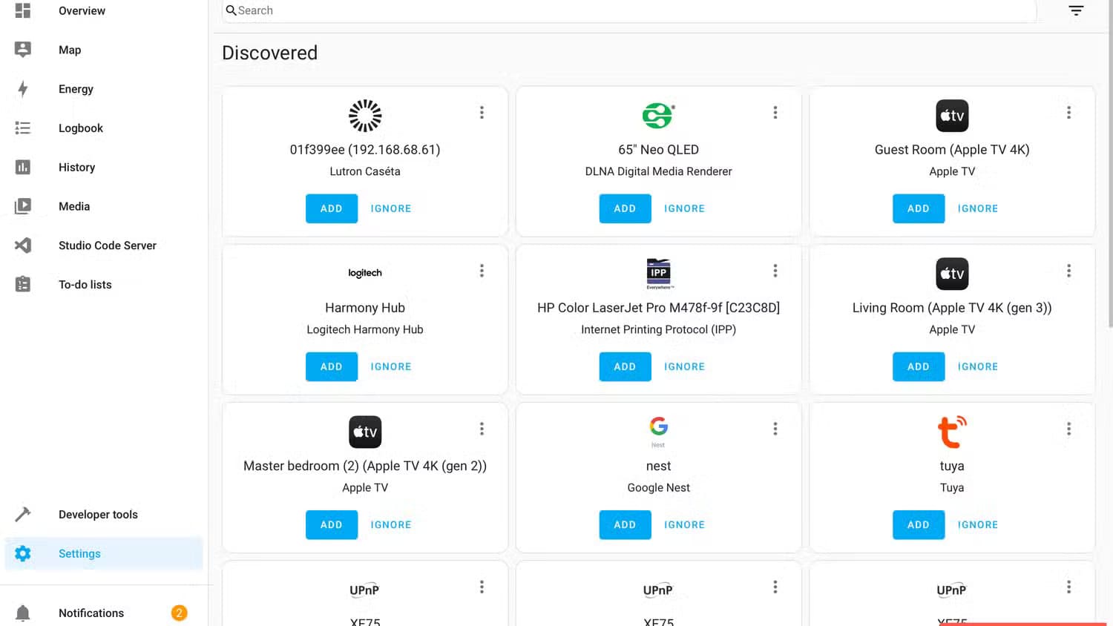Click the Settings gear icon
The image size is (1113, 626).
click(x=23, y=553)
